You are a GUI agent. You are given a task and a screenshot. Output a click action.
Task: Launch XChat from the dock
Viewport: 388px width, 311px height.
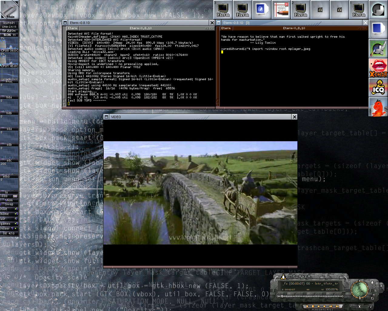(378, 68)
